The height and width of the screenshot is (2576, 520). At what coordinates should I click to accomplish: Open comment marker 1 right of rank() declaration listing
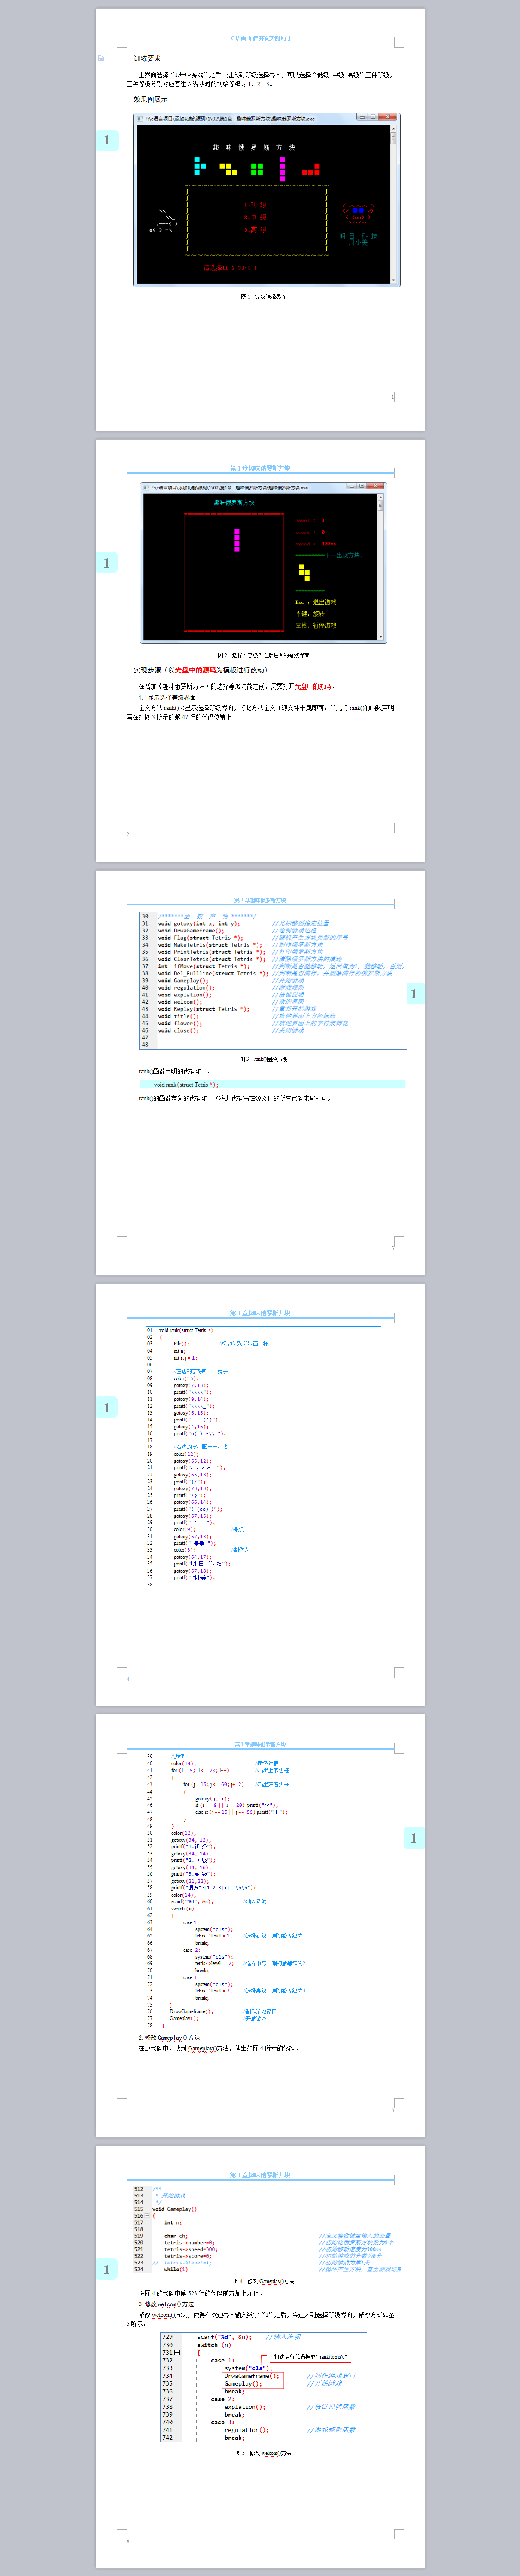pyautogui.click(x=414, y=994)
